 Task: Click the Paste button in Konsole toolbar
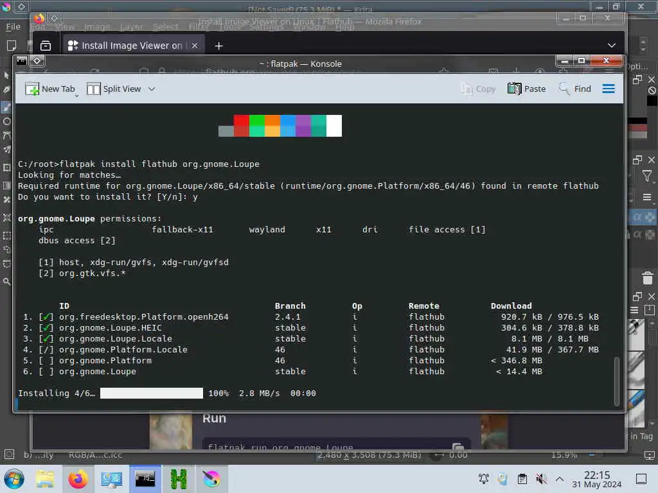pyautogui.click(x=527, y=89)
